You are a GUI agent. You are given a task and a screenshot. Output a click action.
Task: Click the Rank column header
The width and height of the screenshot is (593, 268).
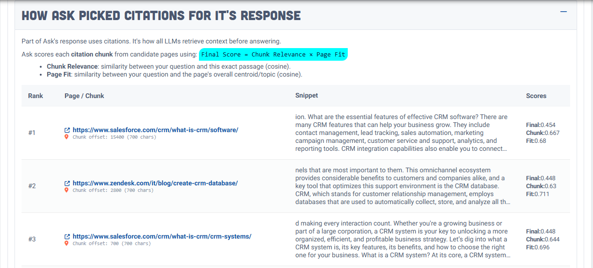tap(36, 96)
